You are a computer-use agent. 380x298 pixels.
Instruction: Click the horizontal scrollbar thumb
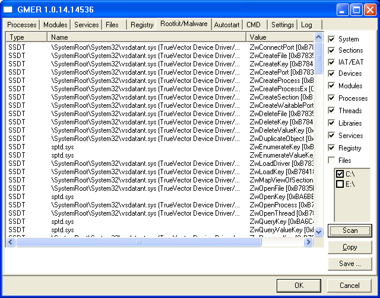(138, 242)
